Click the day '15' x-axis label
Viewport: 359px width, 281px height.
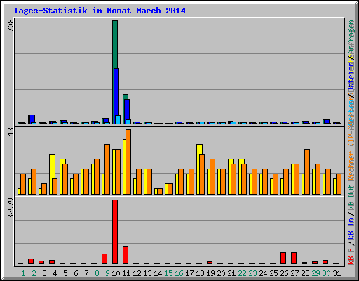pyautogui.click(x=168, y=273)
